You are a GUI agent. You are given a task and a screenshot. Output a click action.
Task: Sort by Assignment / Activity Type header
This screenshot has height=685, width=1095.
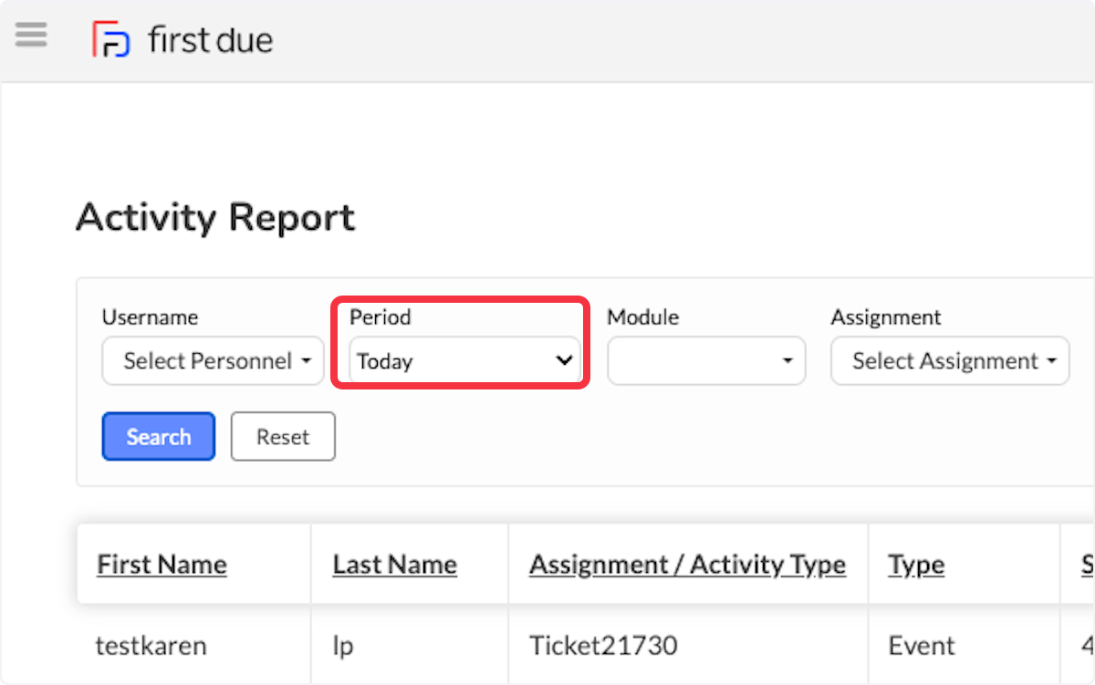coord(687,565)
